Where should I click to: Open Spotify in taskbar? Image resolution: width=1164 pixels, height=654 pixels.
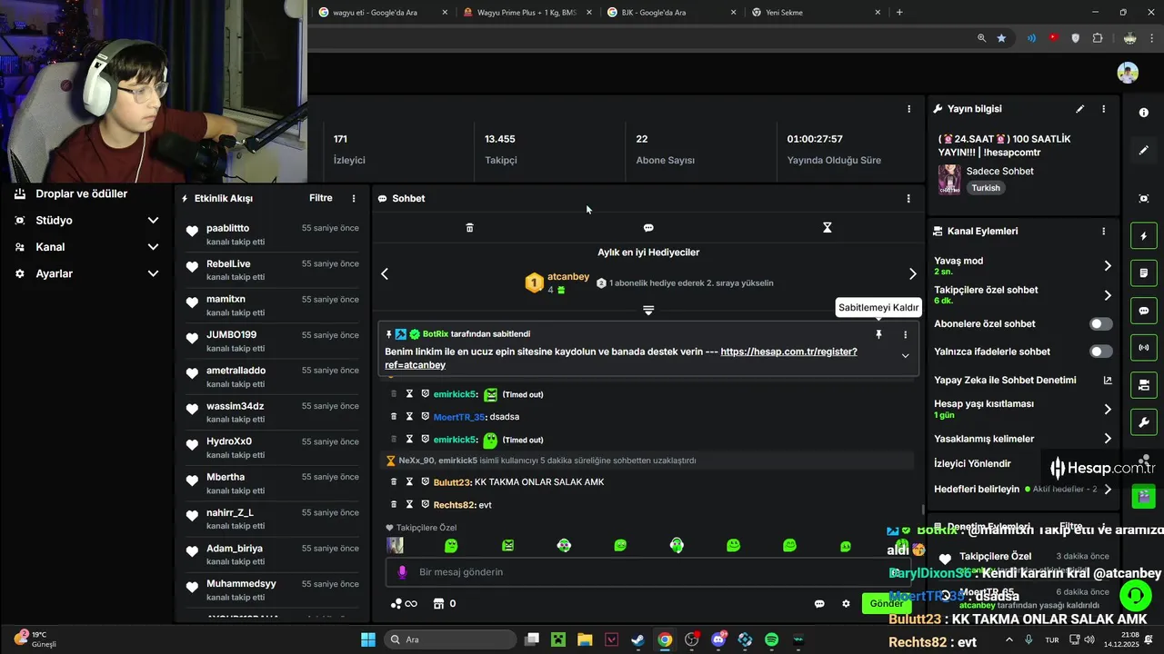(771, 639)
